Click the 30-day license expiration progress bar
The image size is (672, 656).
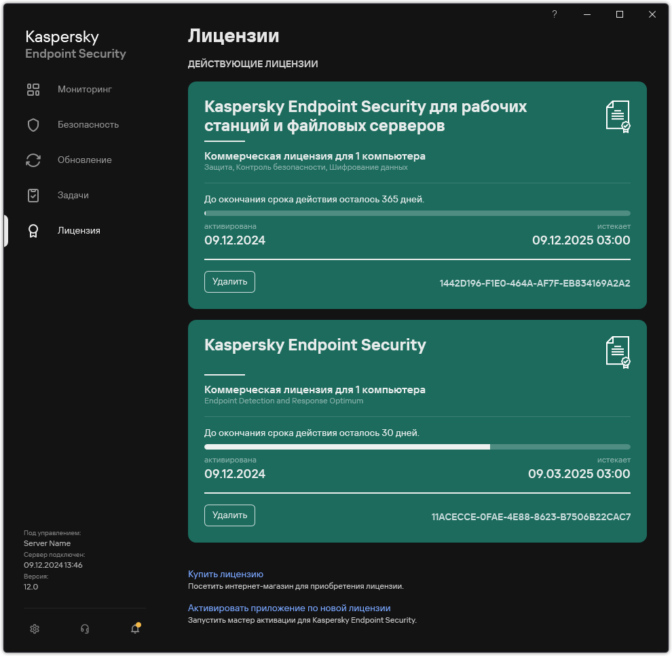pos(417,446)
